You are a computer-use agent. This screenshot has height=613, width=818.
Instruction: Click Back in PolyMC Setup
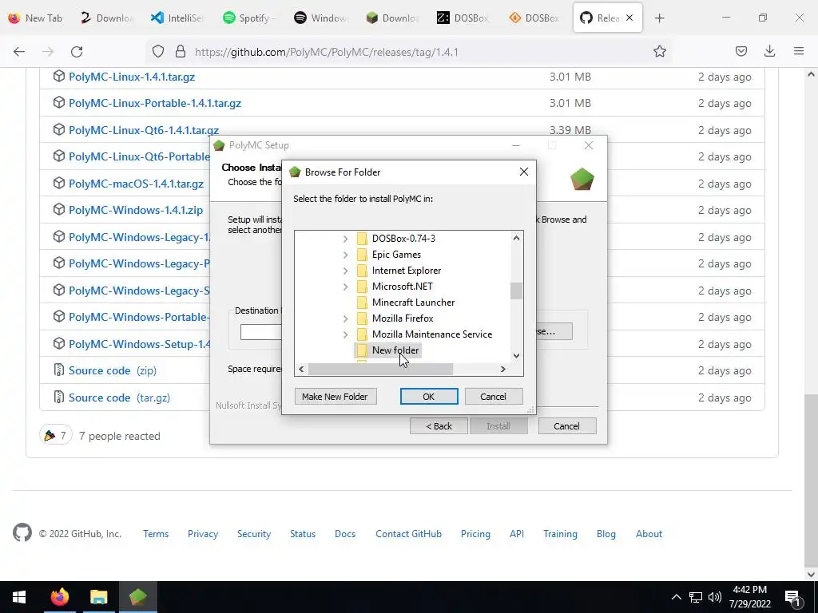click(439, 426)
